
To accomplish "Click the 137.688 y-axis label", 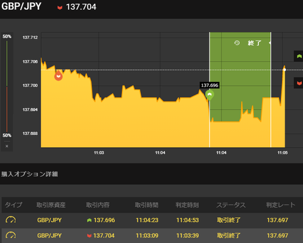I will pyautogui.click(x=30, y=134).
